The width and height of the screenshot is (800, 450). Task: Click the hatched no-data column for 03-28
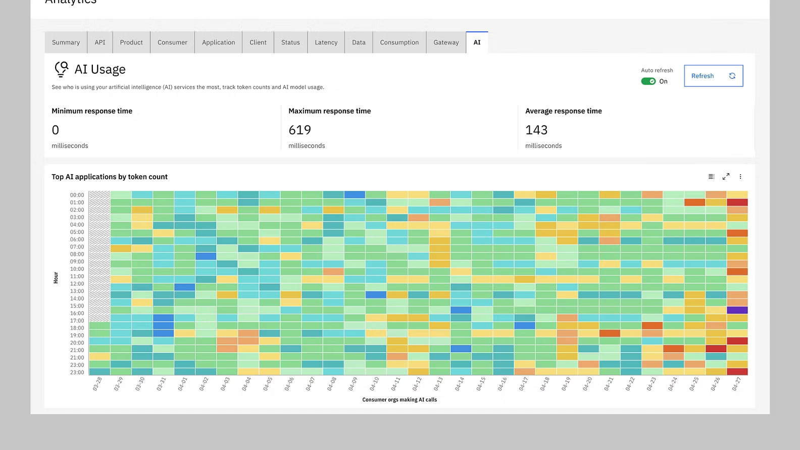point(99,253)
